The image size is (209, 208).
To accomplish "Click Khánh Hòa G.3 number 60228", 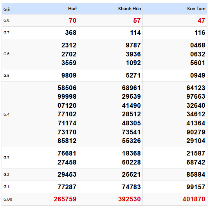I will click(131, 162).
